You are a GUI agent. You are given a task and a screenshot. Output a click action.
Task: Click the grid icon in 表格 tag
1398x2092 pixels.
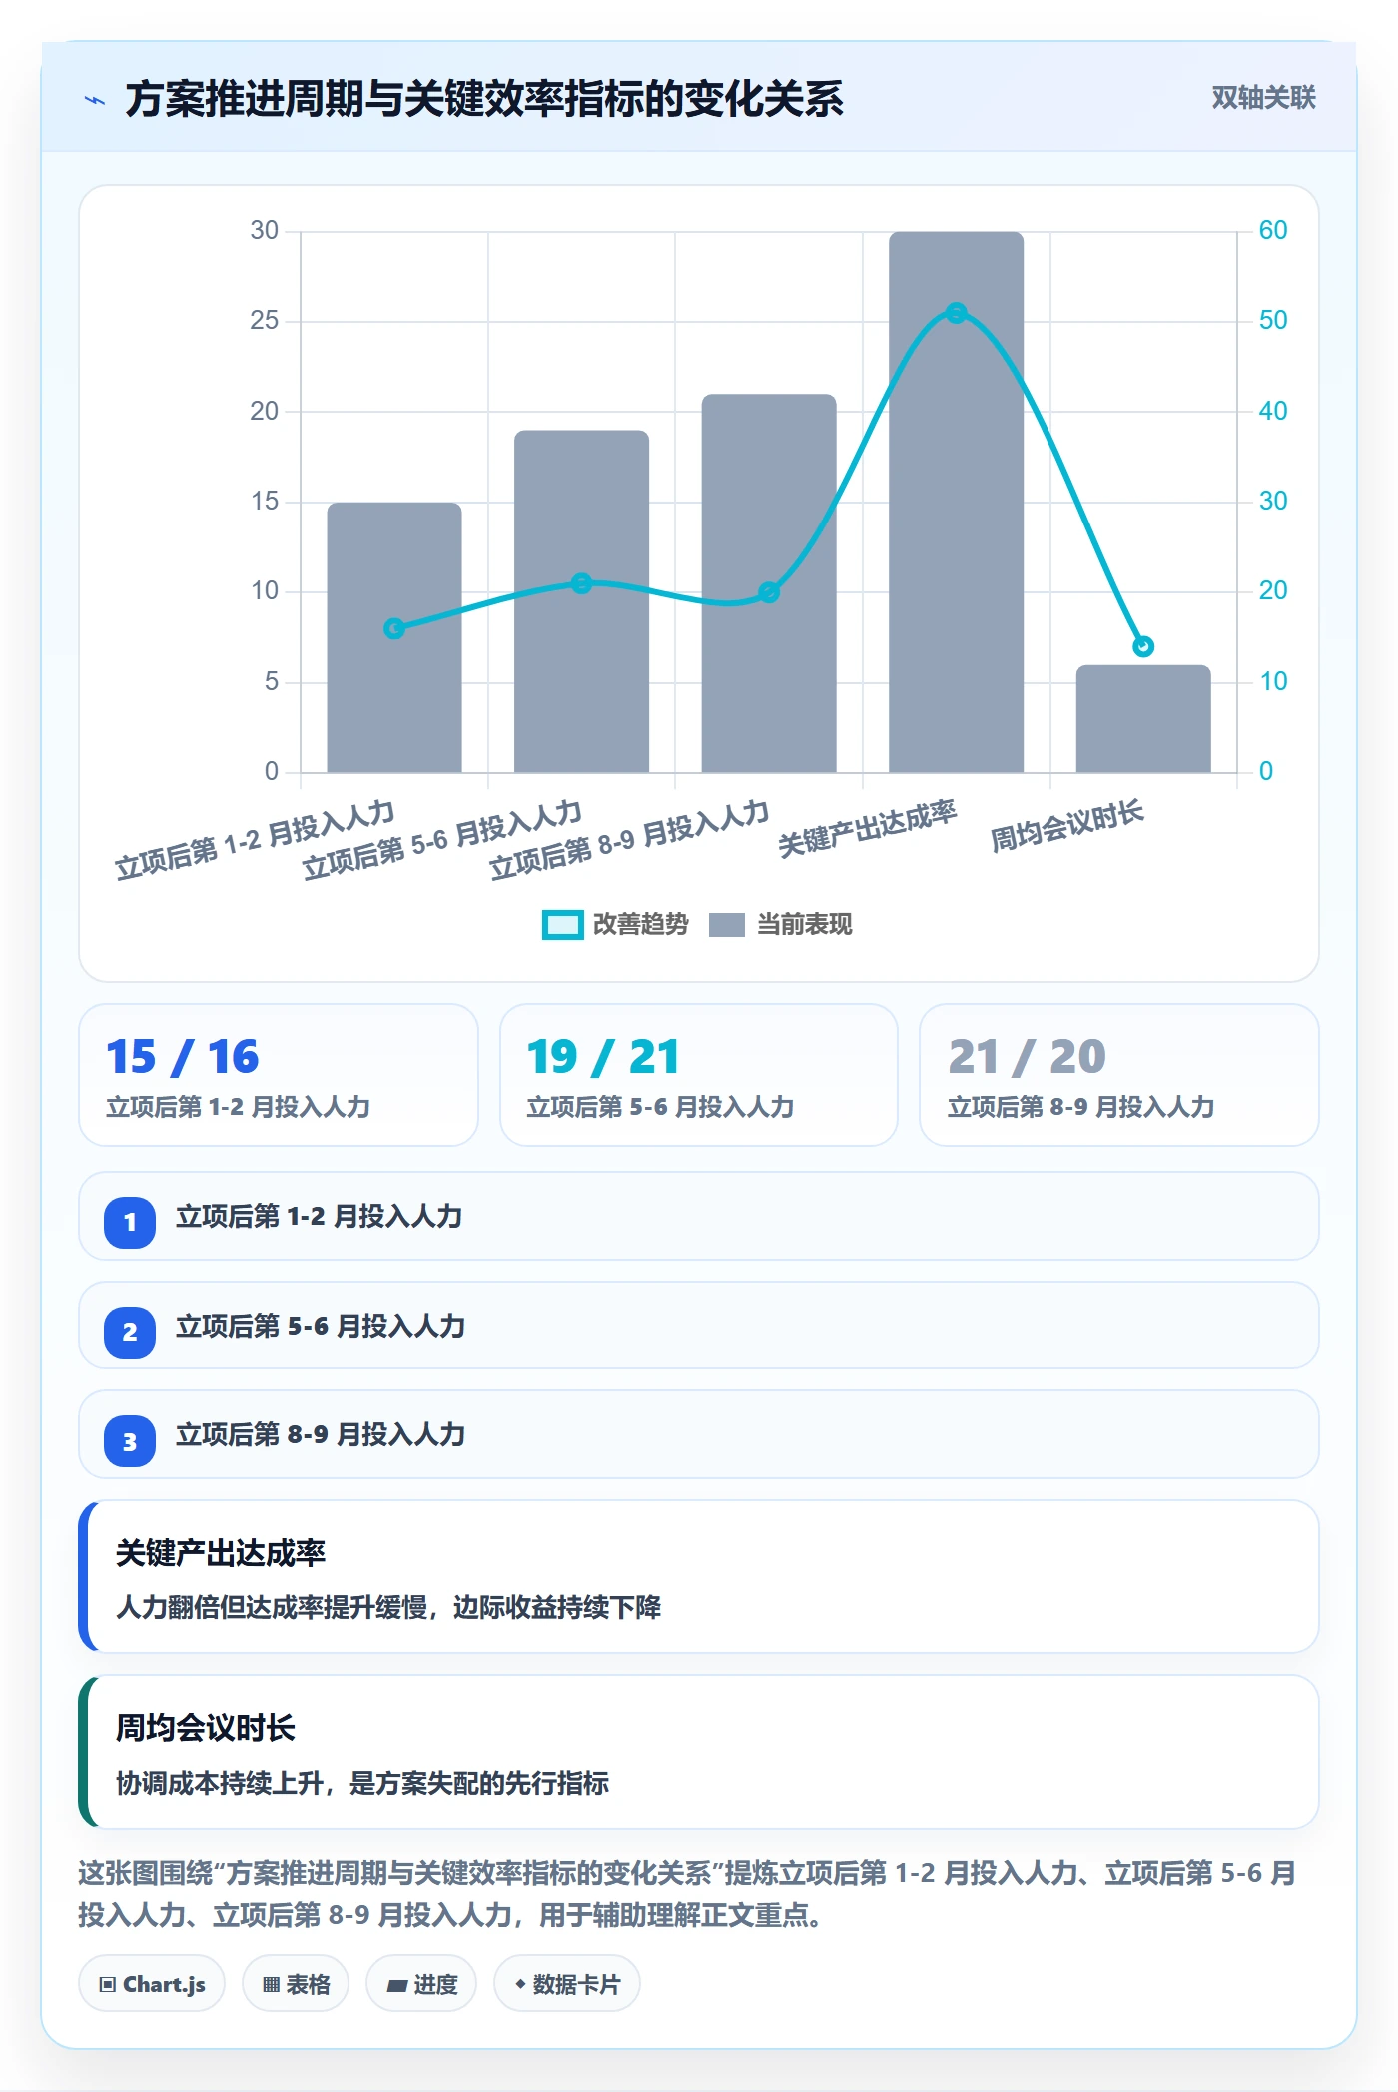[272, 1985]
